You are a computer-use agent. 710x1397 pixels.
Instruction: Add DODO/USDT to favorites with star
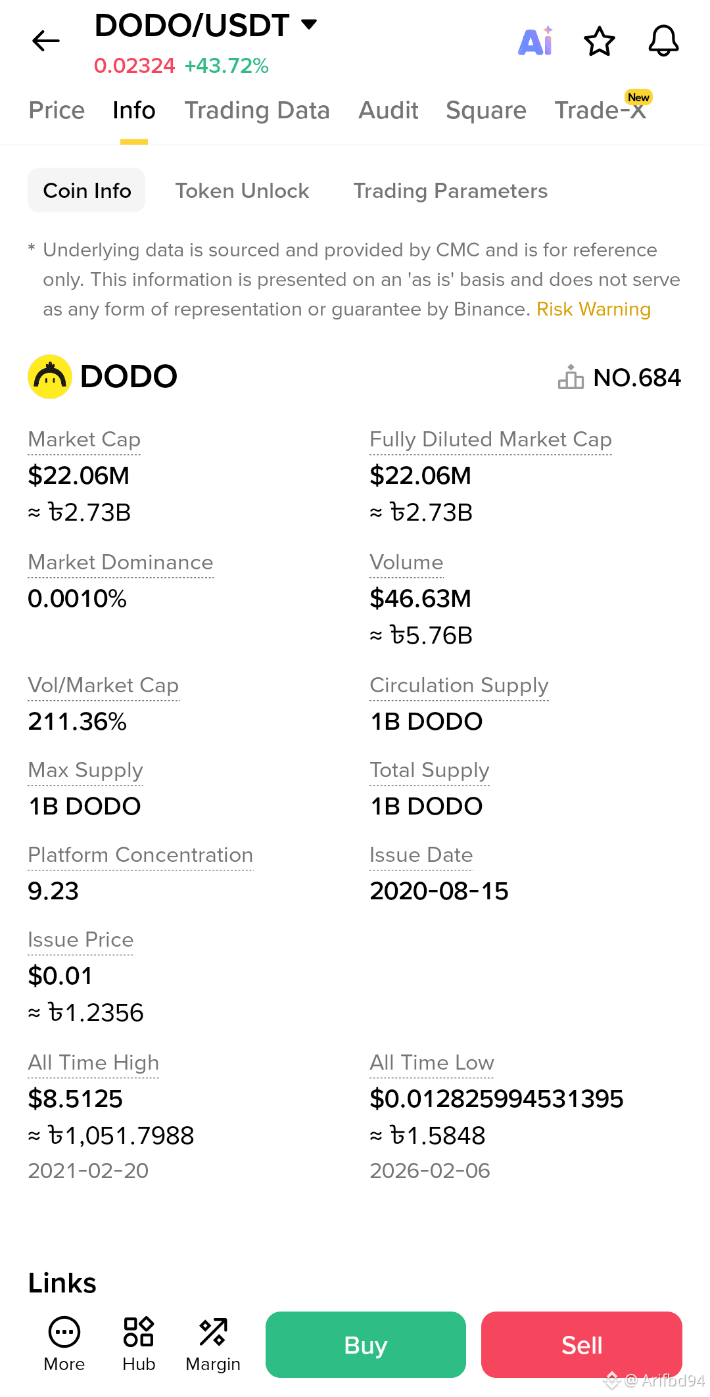pos(600,41)
